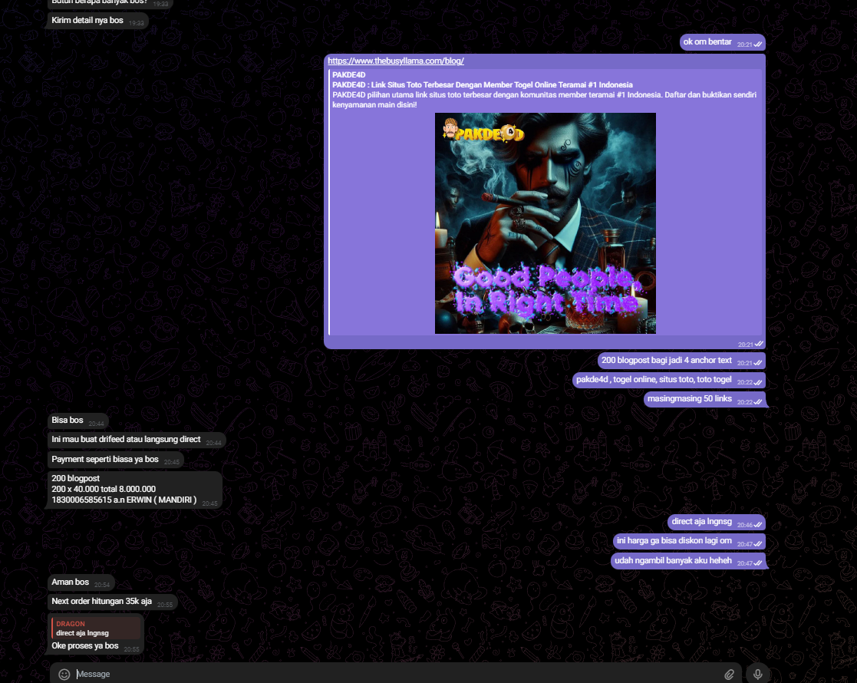
Task: Select the "Ini mau buat drifeed atau langsung direct" message
Action: (126, 440)
